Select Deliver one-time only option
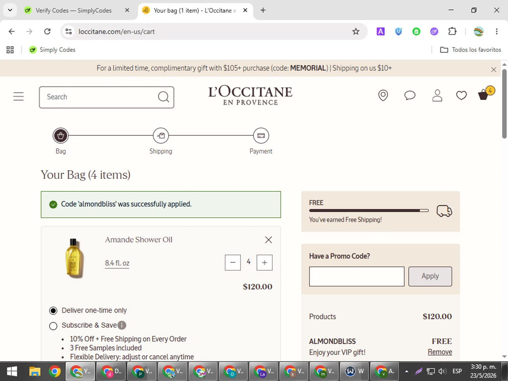The width and height of the screenshot is (508, 381). tap(53, 311)
